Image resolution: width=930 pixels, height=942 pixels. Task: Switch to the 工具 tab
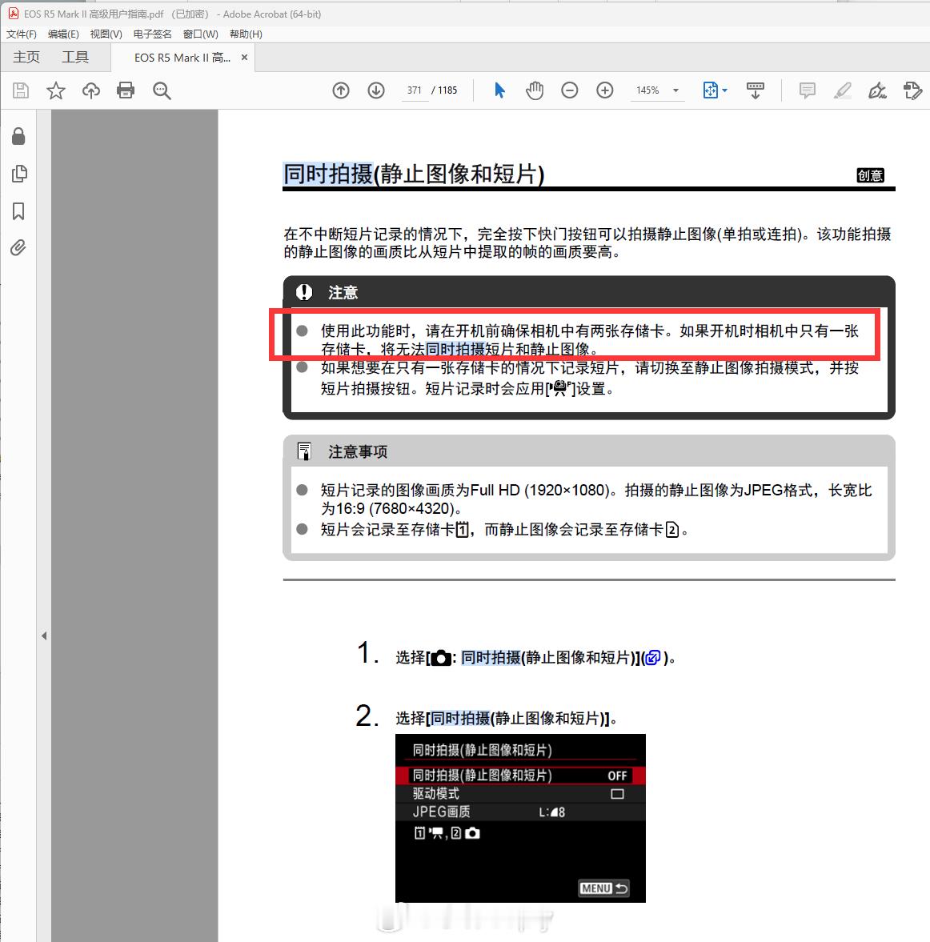point(75,57)
